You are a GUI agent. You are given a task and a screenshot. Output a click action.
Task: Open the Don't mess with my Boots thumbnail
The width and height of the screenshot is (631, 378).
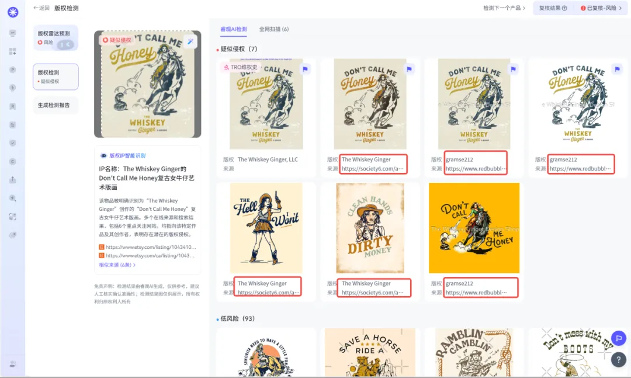click(x=578, y=352)
